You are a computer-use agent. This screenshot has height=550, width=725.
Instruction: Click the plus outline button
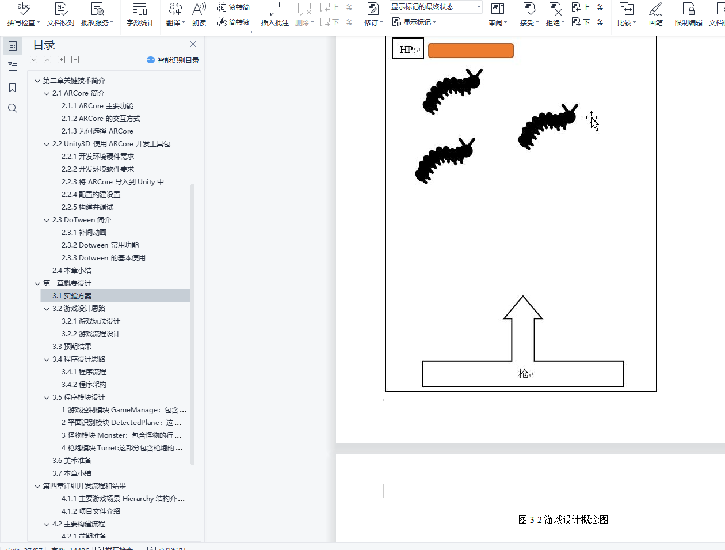(x=61, y=60)
